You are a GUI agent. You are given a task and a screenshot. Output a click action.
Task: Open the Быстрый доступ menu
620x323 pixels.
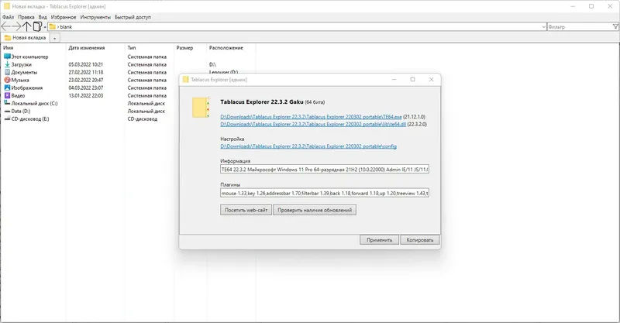pyautogui.click(x=133, y=17)
